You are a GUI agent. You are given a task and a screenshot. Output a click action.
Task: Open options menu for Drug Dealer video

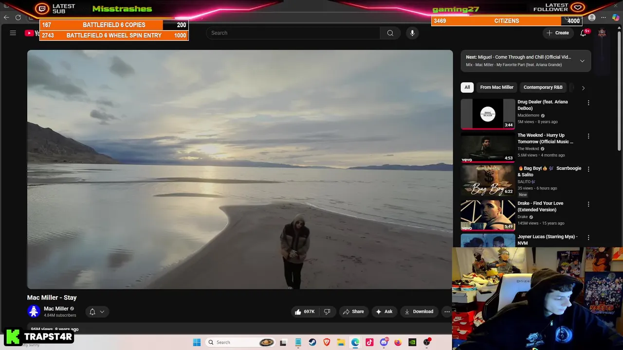coord(588,103)
